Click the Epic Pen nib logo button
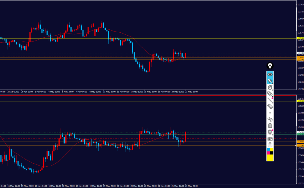 [x=270, y=66]
